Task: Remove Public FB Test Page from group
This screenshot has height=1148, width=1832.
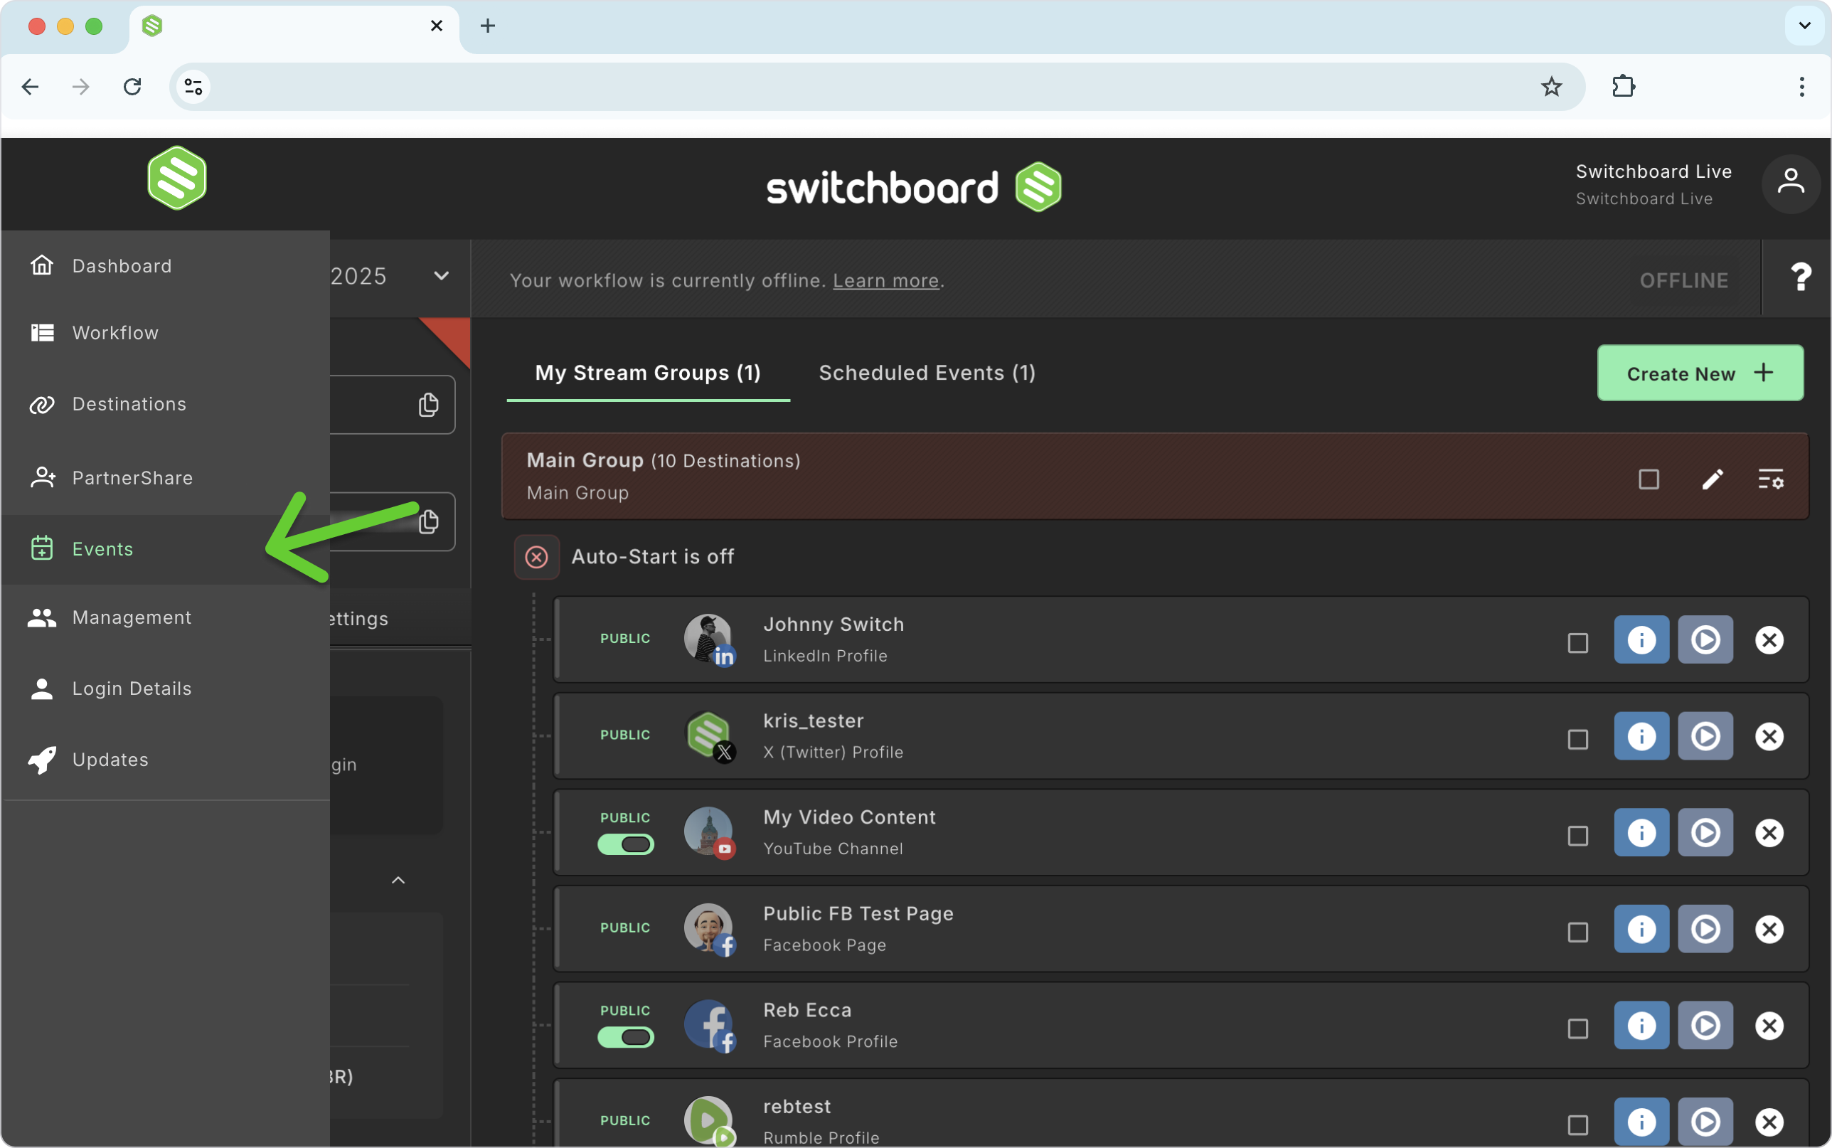Action: pyautogui.click(x=1769, y=929)
